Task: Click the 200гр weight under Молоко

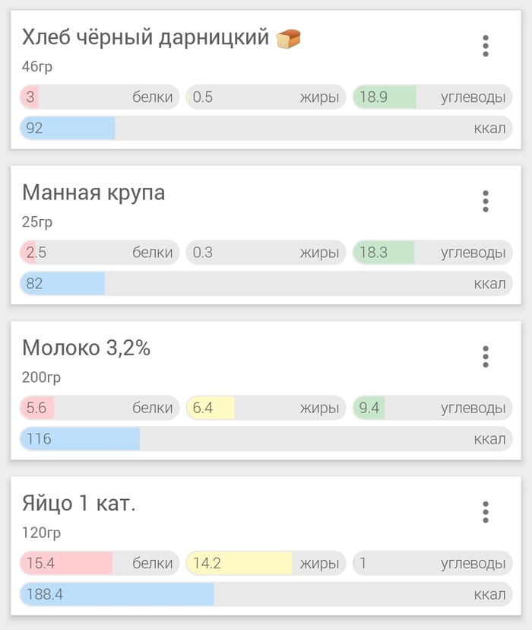Action: click(42, 377)
